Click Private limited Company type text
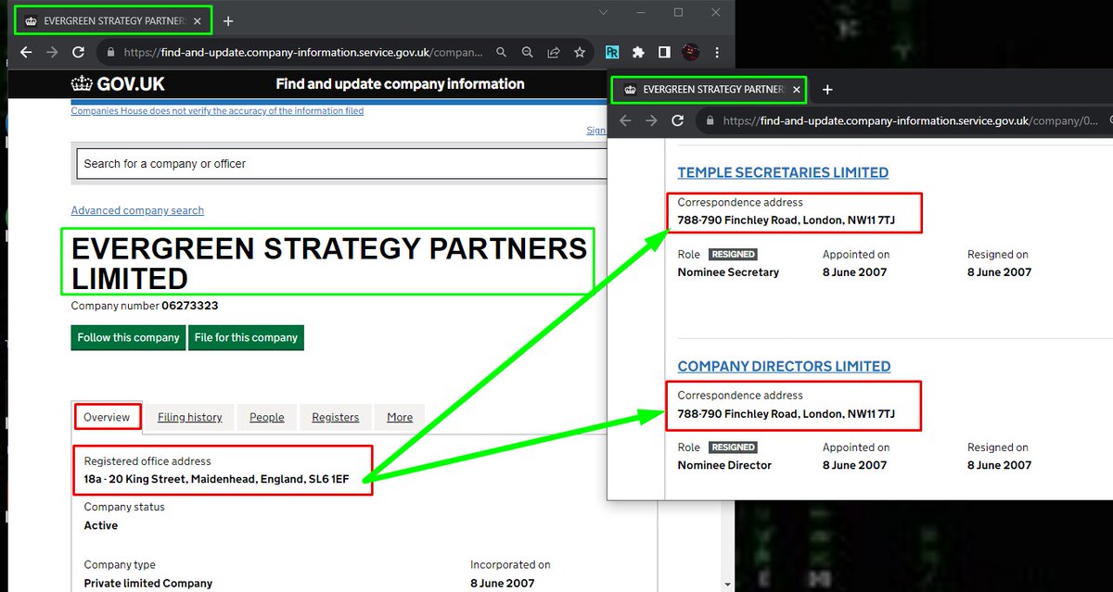The image size is (1113, 592). click(x=148, y=584)
